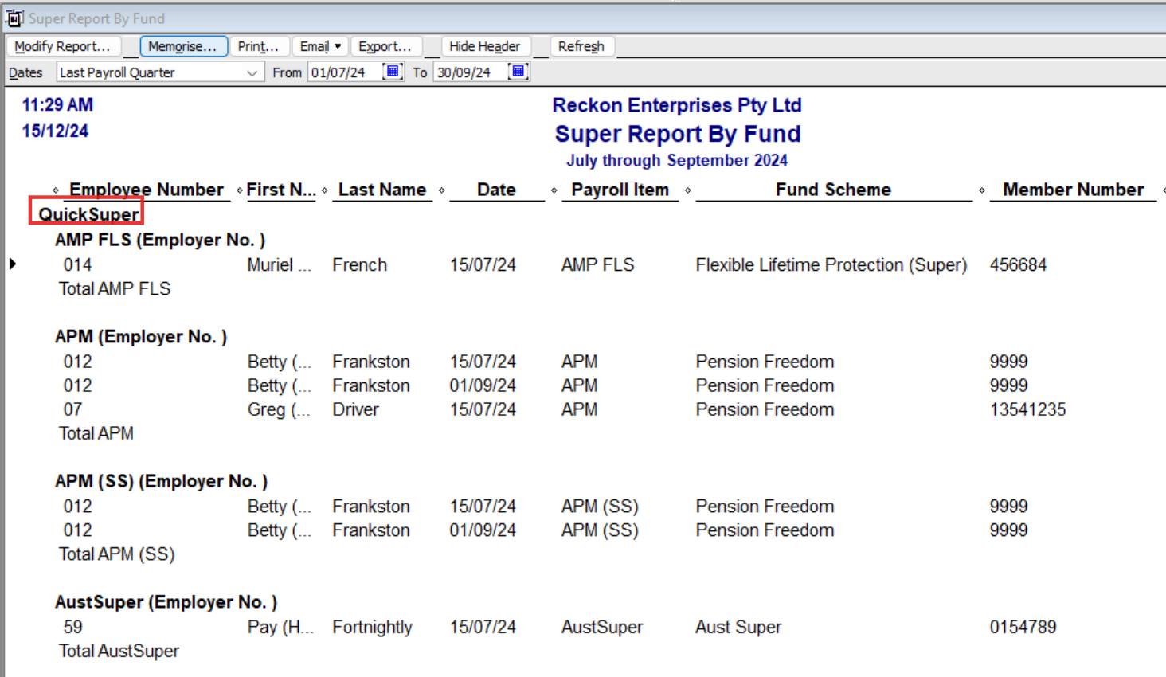Click the Export button
The width and height of the screenshot is (1166, 677).
point(385,46)
